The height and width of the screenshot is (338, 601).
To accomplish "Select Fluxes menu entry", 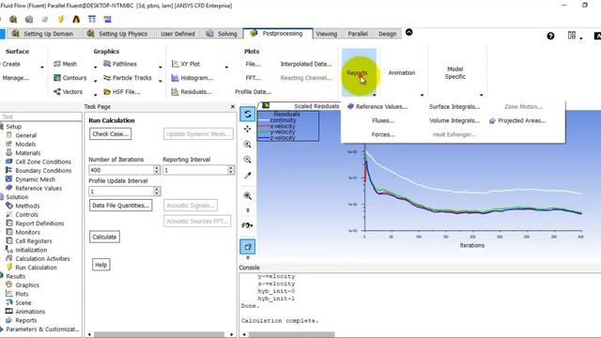I will [x=383, y=121].
